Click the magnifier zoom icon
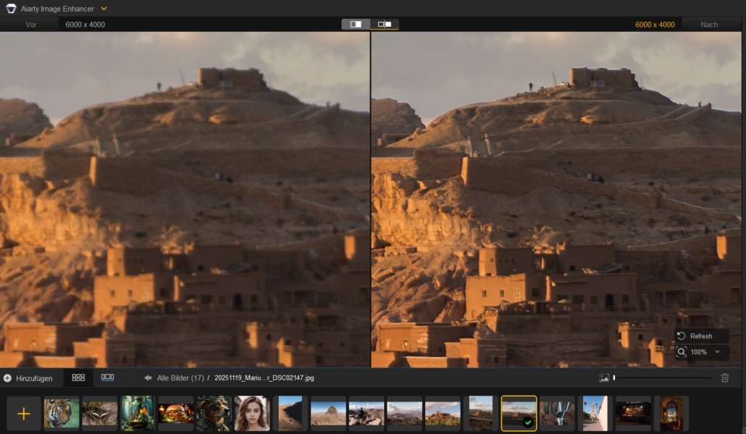746x434 pixels. click(682, 352)
